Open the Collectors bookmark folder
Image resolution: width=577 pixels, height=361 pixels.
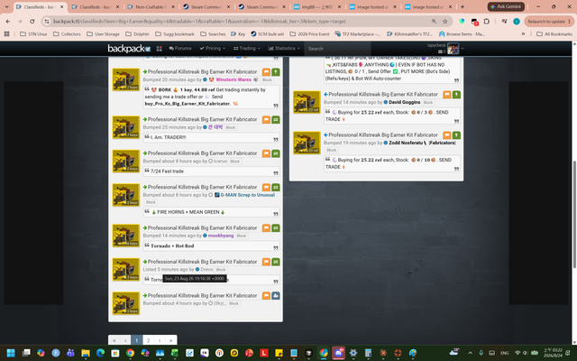click(67, 34)
